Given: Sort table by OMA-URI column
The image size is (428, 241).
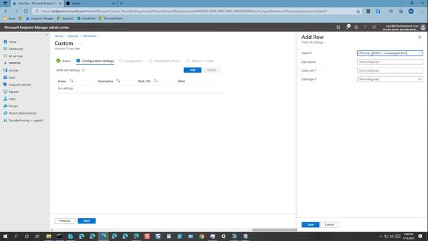Looking at the screenshot, I should [x=147, y=81].
